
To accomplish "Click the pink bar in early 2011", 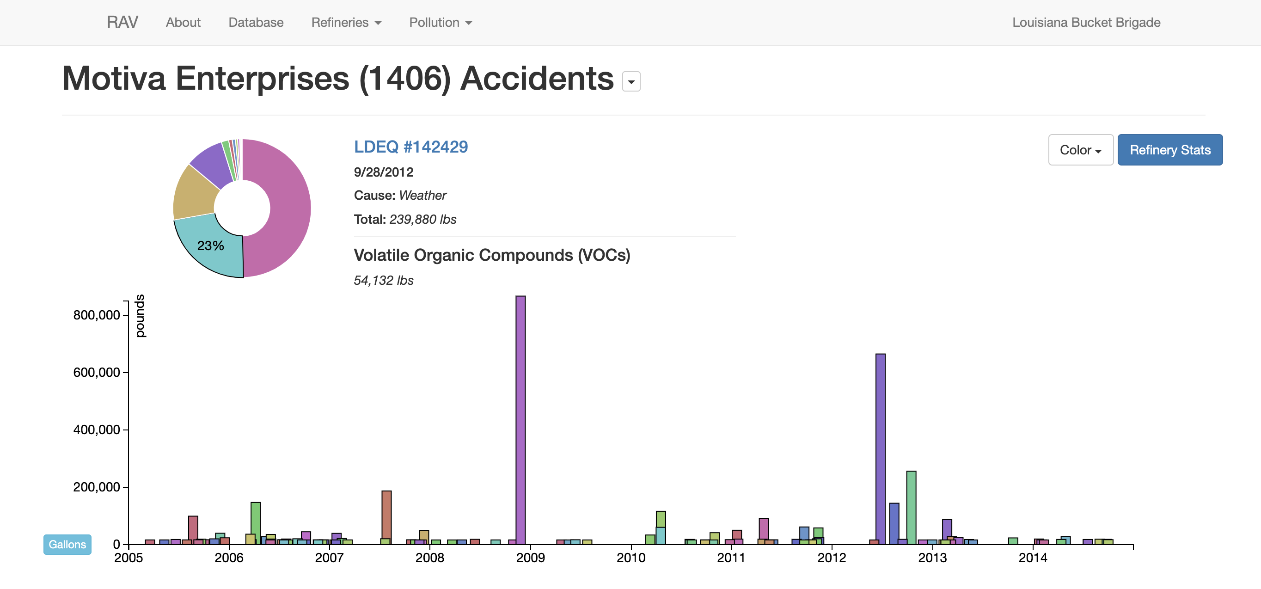I will click(x=764, y=529).
